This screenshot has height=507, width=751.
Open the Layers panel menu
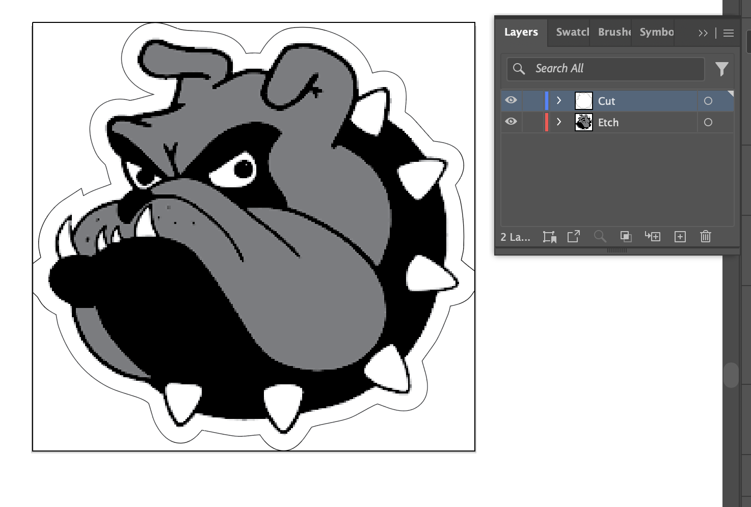point(728,33)
